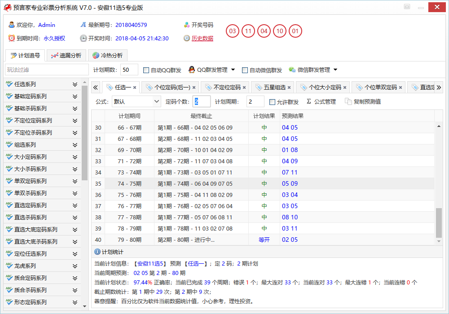This screenshot has height=314, width=449.
Task: Click the ABC icon beside 直选定码系列
Action: pos(9,205)
